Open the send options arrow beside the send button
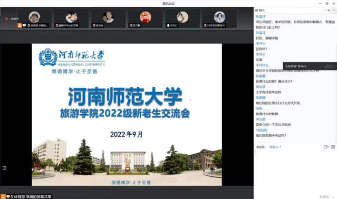The image size is (337, 199). pyautogui.click(x=334, y=196)
